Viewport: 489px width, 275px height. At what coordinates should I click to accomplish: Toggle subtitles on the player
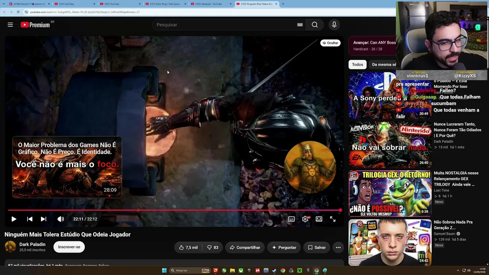(x=291, y=219)
